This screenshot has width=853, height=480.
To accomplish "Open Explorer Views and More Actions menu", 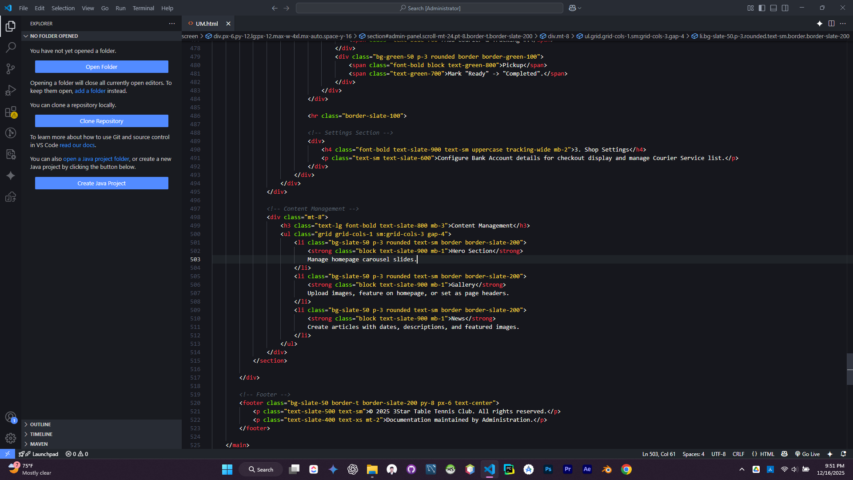I will click(x=172, y=24).
